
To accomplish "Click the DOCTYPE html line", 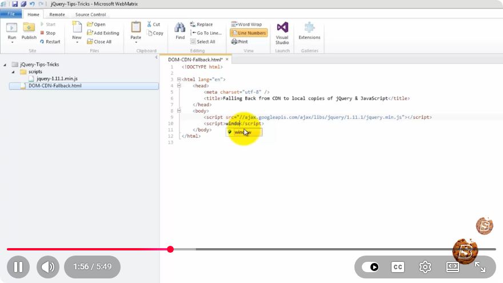I will (202, 67).
